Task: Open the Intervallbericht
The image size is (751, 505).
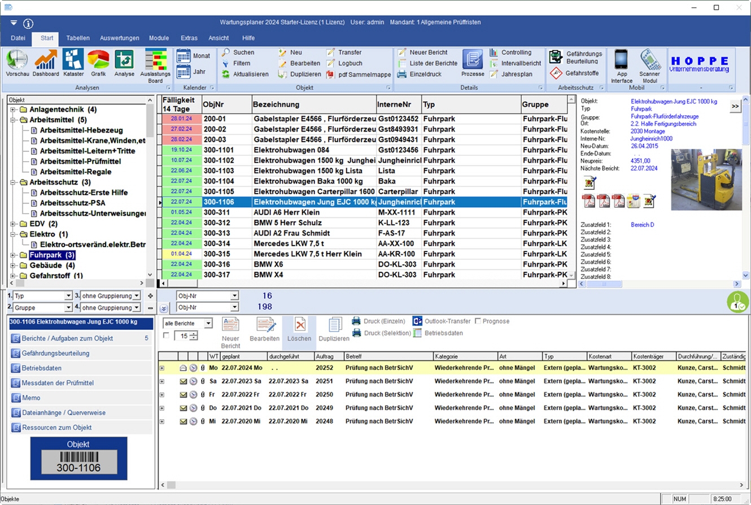Action: point(516,63)
